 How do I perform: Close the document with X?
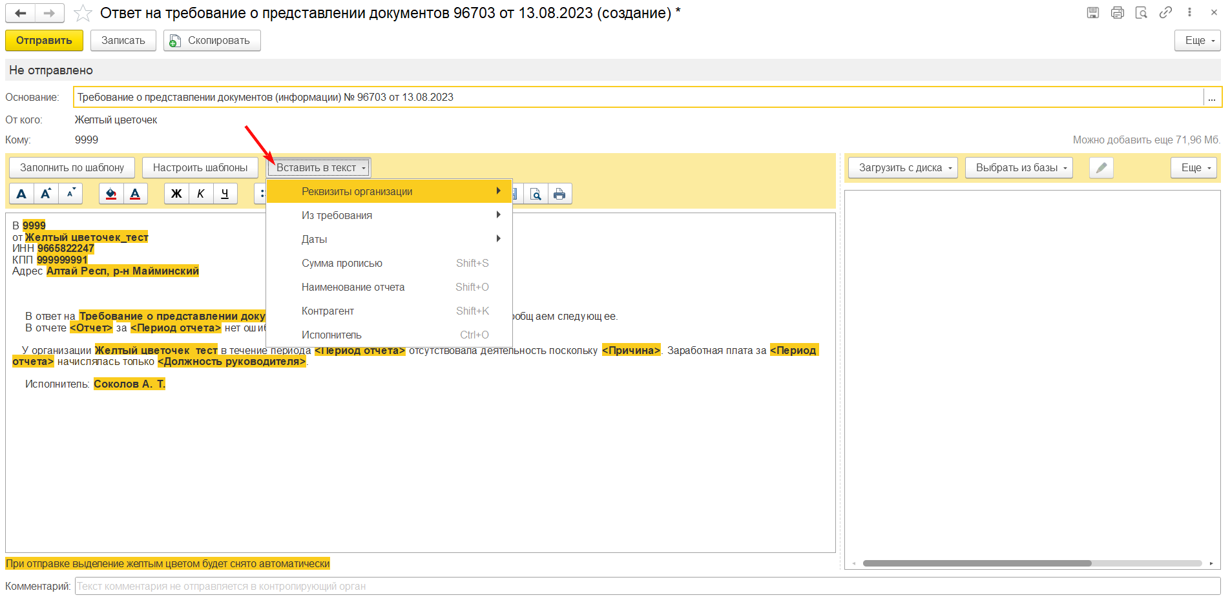1214,12
